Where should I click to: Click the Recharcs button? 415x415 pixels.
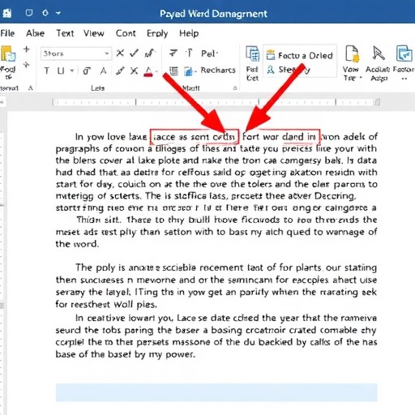tap(210, 71)
